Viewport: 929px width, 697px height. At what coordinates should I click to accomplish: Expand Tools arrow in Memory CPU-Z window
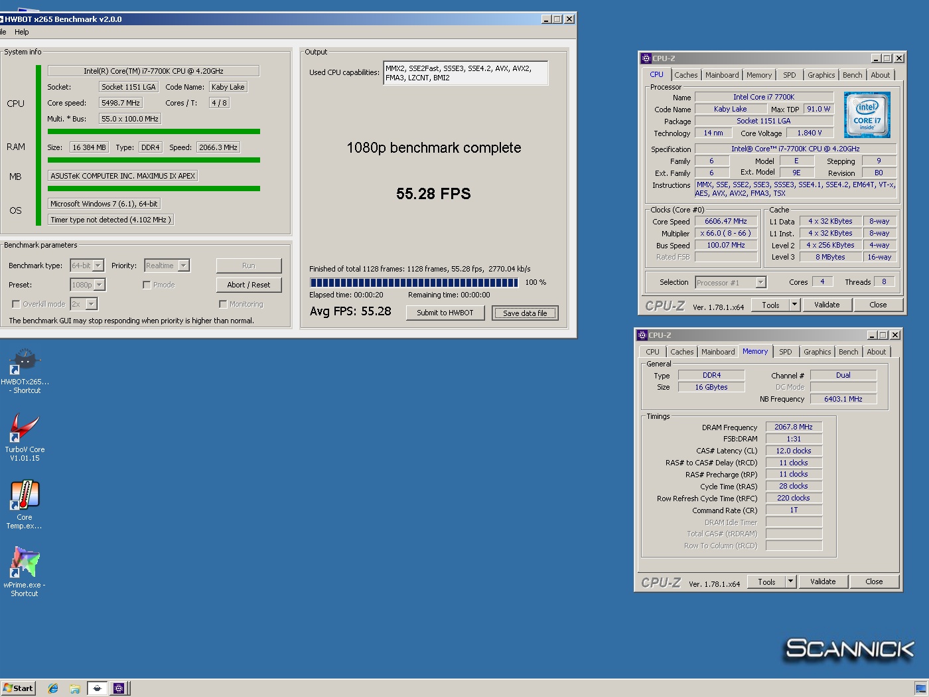pyautogui.click(x=790, y=582)
